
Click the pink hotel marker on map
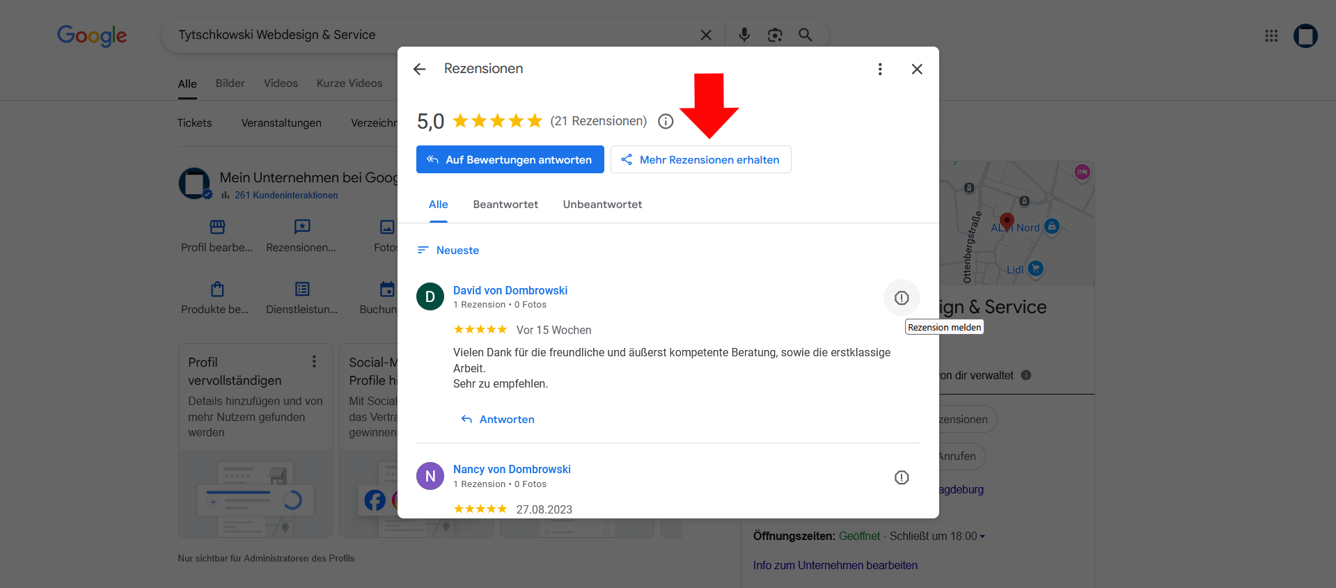pyautogui.click(x=1082, y=172)
